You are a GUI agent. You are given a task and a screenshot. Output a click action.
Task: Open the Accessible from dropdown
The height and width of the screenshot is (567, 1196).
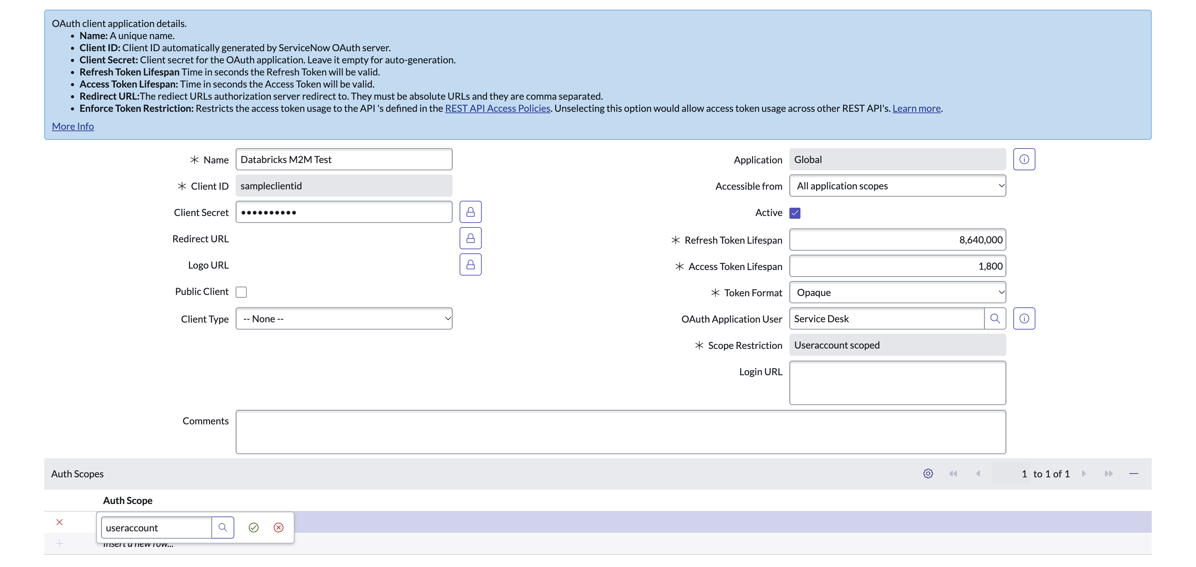[x=897, y=186]
